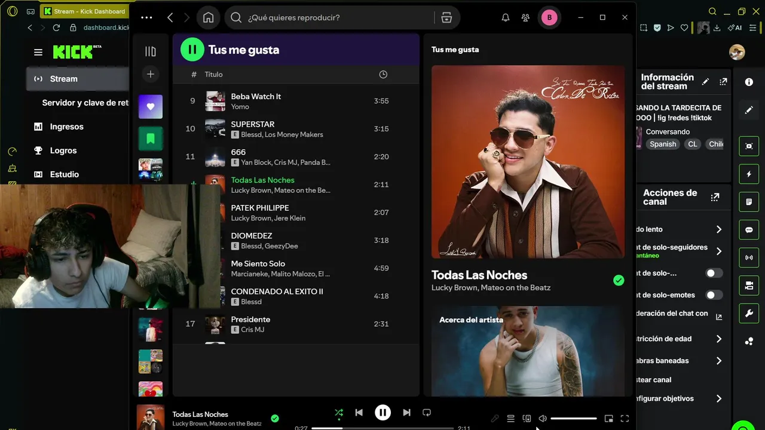Screen dimensions: 765x430
Task: Select the Me Siento Solo track
Action: click(x=296, y=268)
